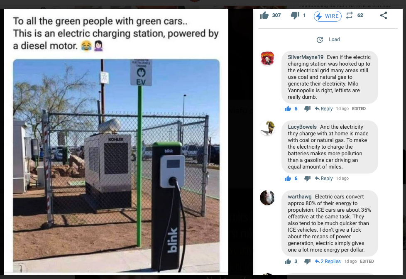Screen dimensions: 406x279
Task: Reply to LucyBowels' comment
Action: [x=324, y=179]
